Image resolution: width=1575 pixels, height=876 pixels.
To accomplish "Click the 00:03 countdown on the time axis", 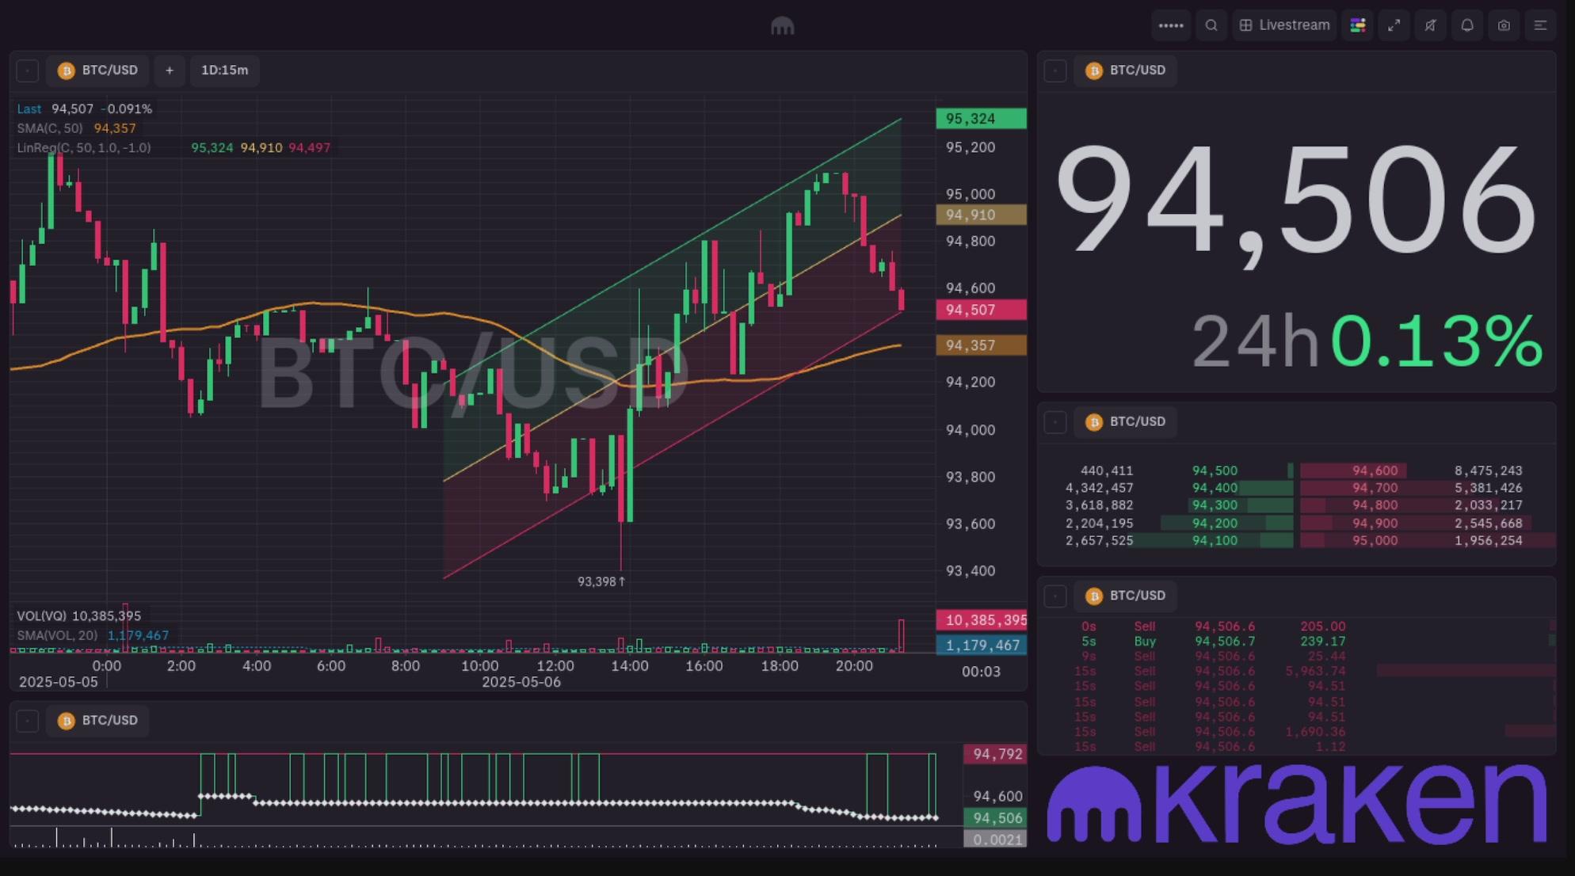I will (981, 672).
